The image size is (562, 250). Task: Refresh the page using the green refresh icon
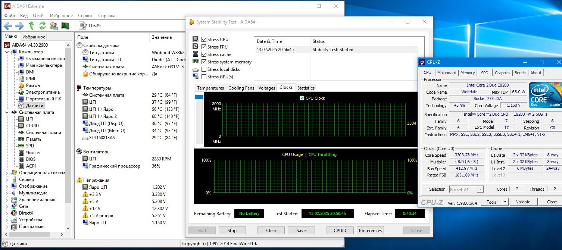point(43,26)
